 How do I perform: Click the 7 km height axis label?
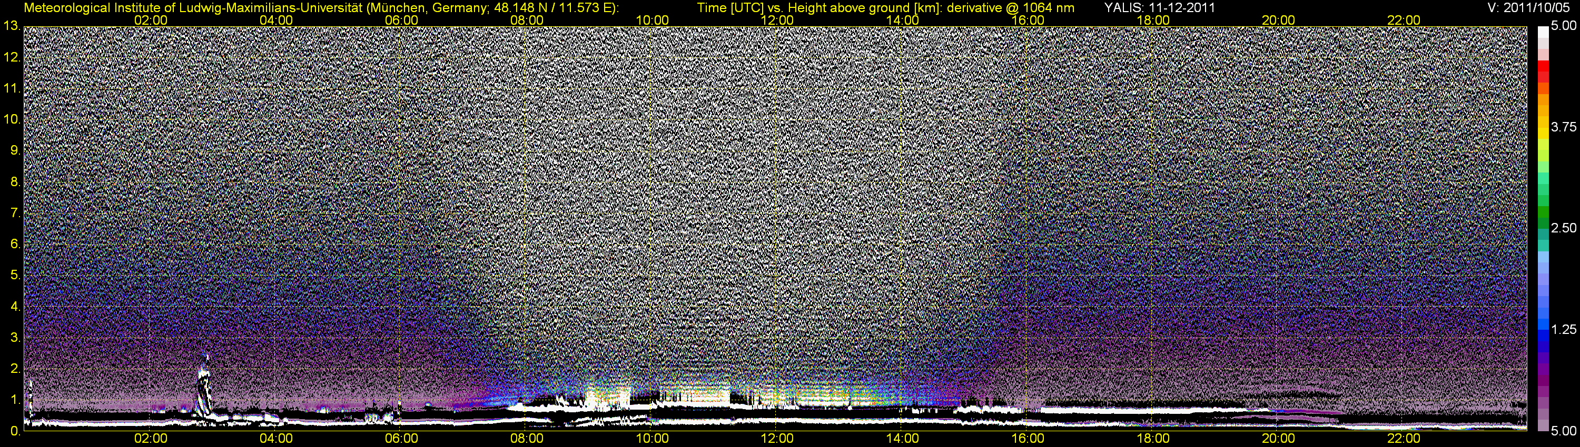click(15, 213)
